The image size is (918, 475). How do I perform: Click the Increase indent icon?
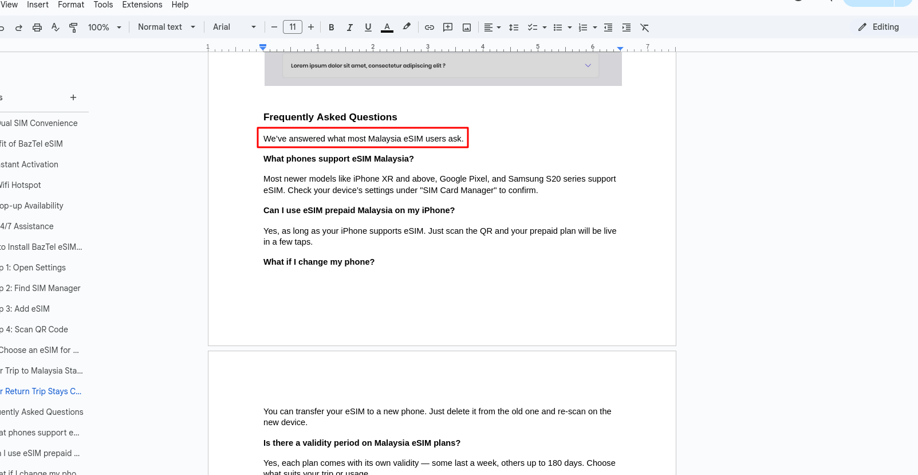click(627, 28)
